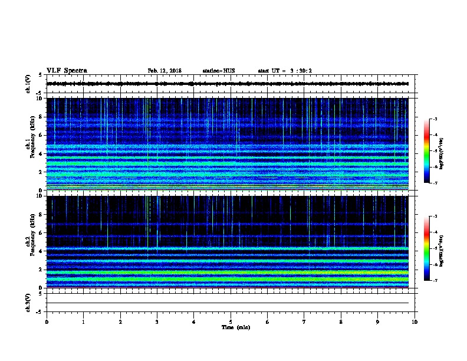This screenshot has height=361, width=467.
Task: Click the ch.3(V) axis label
Action: tap(28, 303)
